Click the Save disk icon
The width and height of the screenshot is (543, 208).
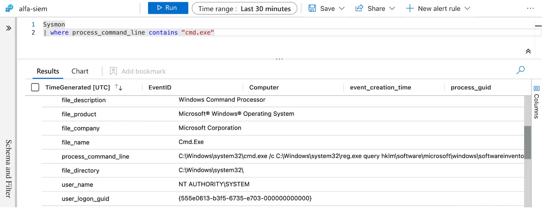pyautogui.click(x=312, y=8)
